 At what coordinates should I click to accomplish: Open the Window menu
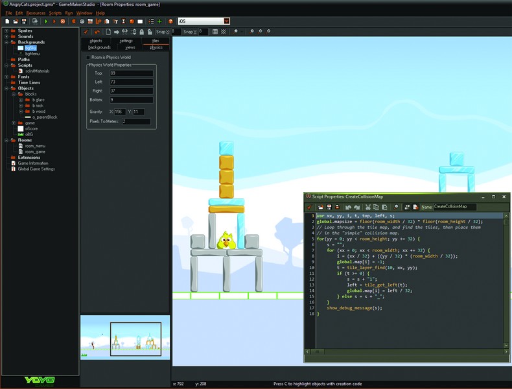(x=84, y=13)
